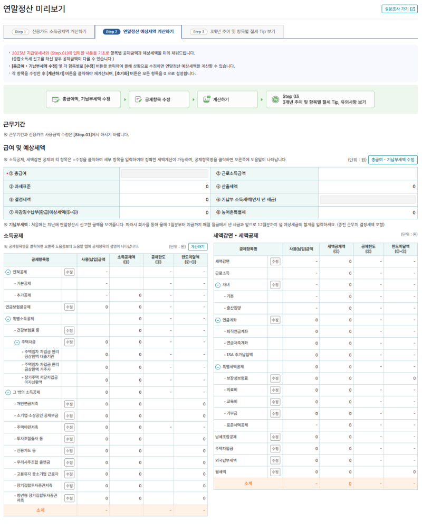Viewport: 422px width, 528px height.
Task: Collapse the 자녀 row in 세액공제
Action: 218,285
